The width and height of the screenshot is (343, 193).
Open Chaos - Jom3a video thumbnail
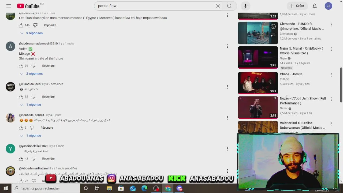click(x=258, y=83)
